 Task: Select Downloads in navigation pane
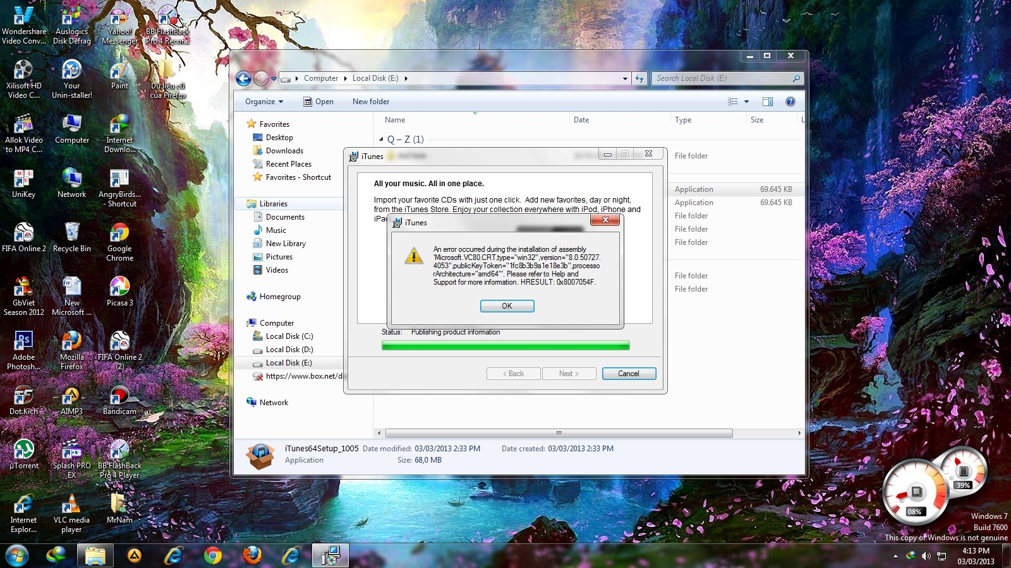click(284, 151)
